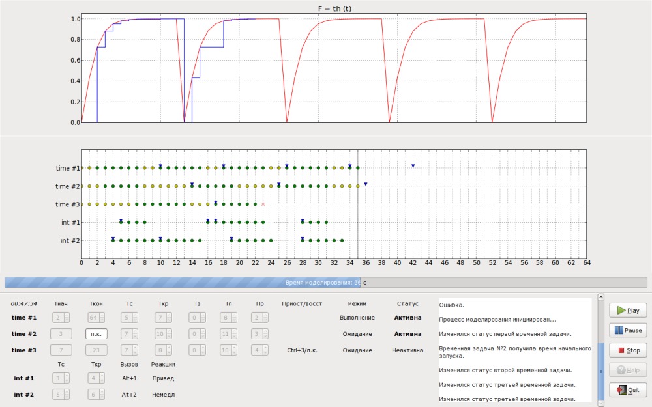Screen dimensions: 652x407
Task: Click the Ткр stepper of time #1
Action: click(x=163, y=318)
